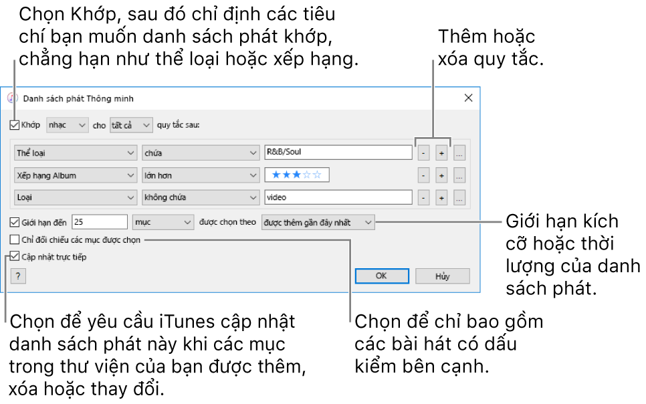Click the R&B/Soul text field

(x=338, y=152)
